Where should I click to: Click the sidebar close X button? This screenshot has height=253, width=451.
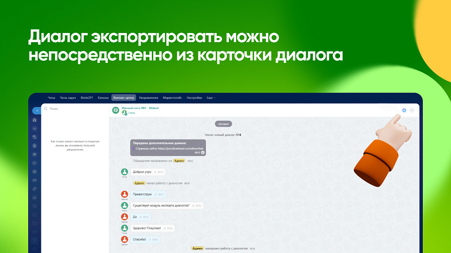36,111
